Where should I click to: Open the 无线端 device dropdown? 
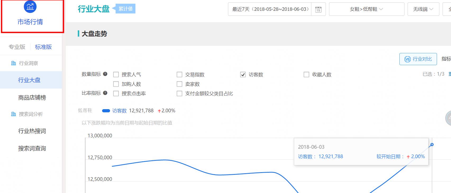[423, 9]
